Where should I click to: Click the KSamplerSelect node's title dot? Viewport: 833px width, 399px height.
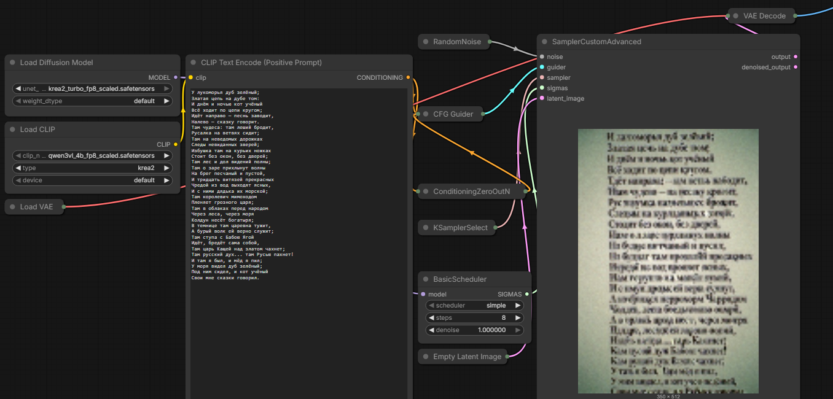(x=426, y=228)
